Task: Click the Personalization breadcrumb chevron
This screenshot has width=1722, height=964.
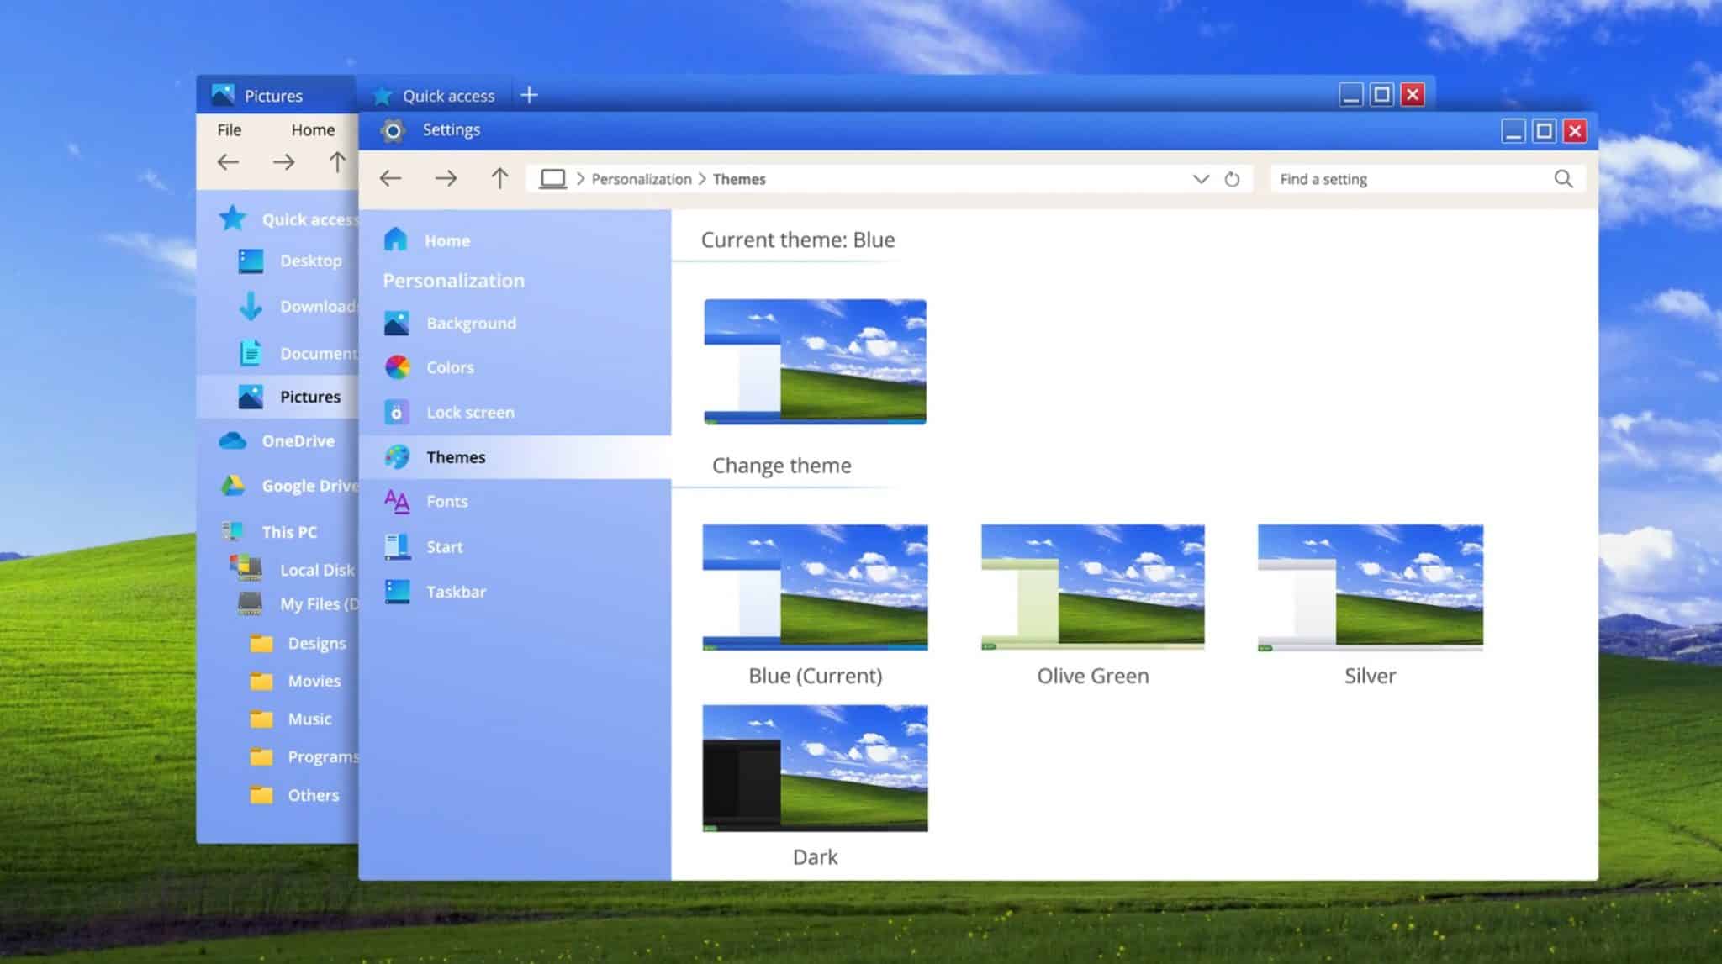Action: pyautogui.click(x=701, y=178)
